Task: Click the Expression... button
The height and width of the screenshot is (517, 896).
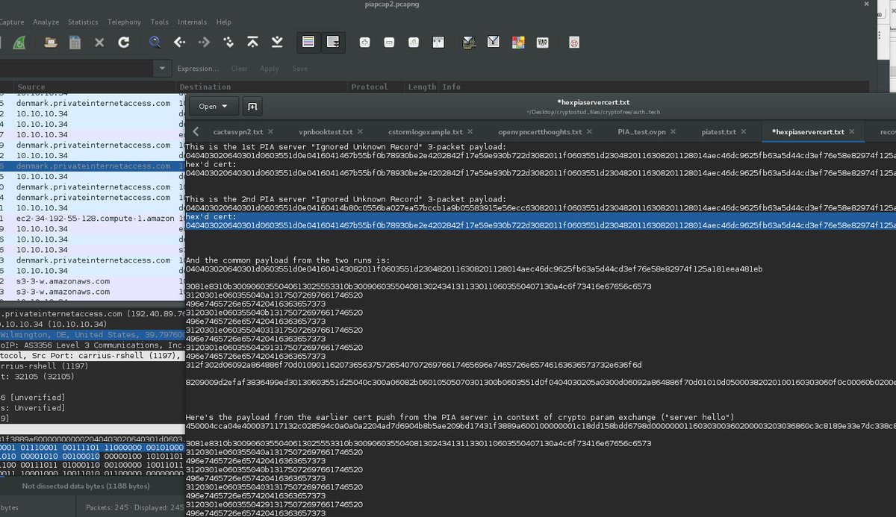Action: 198,69
